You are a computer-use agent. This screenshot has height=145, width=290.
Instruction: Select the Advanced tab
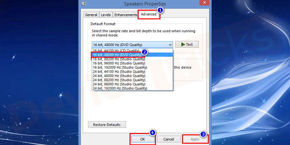(149, 14)
